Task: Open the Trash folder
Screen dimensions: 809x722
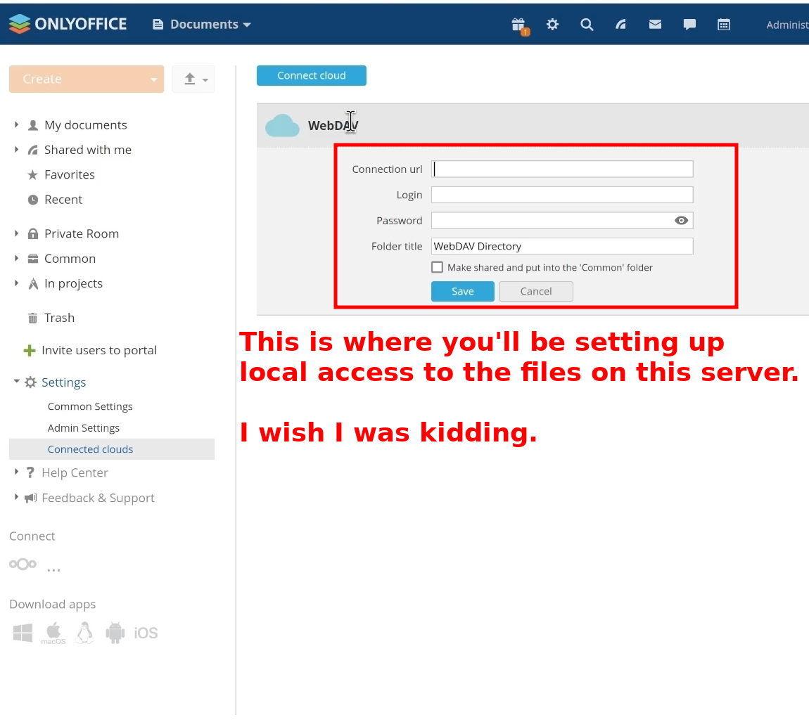Action: point(59,318)
